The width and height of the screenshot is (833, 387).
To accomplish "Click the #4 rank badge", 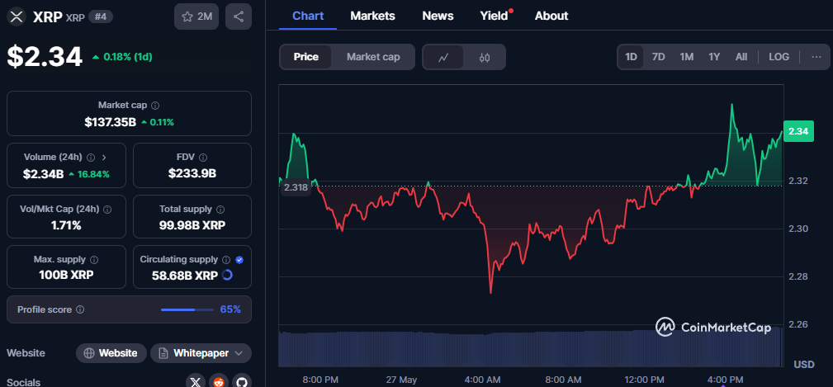I will 101,17.
